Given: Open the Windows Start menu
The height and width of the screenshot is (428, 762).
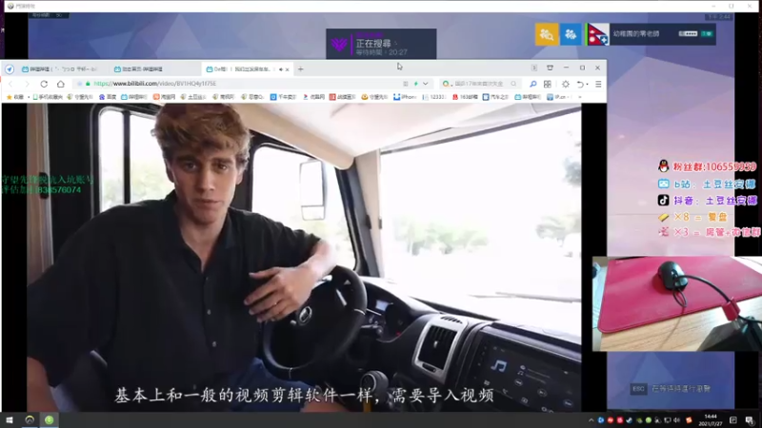Looking at the screenshot, I should click(10, 419).
